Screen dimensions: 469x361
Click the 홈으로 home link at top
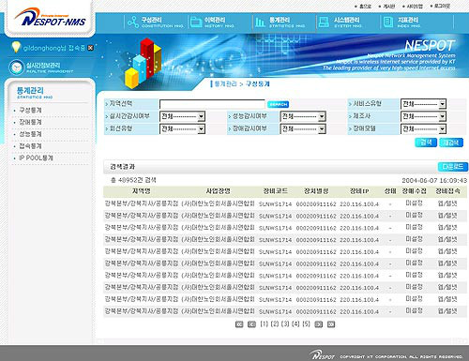[365, 6]
